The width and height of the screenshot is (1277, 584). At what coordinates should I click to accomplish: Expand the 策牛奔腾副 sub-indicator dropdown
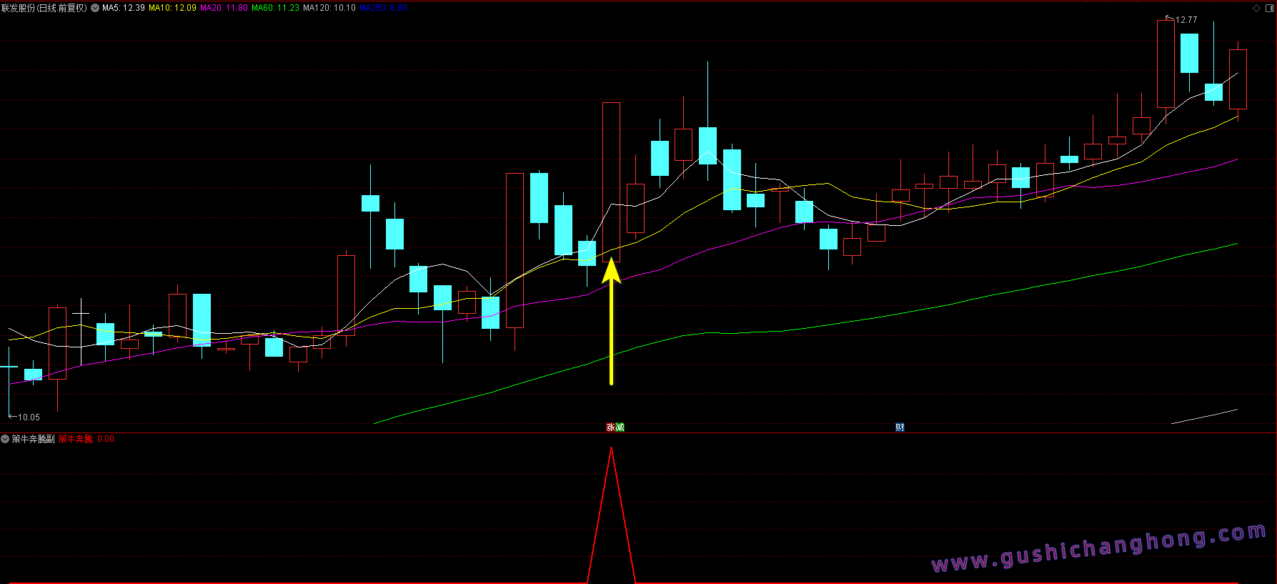tap(5, 439)
